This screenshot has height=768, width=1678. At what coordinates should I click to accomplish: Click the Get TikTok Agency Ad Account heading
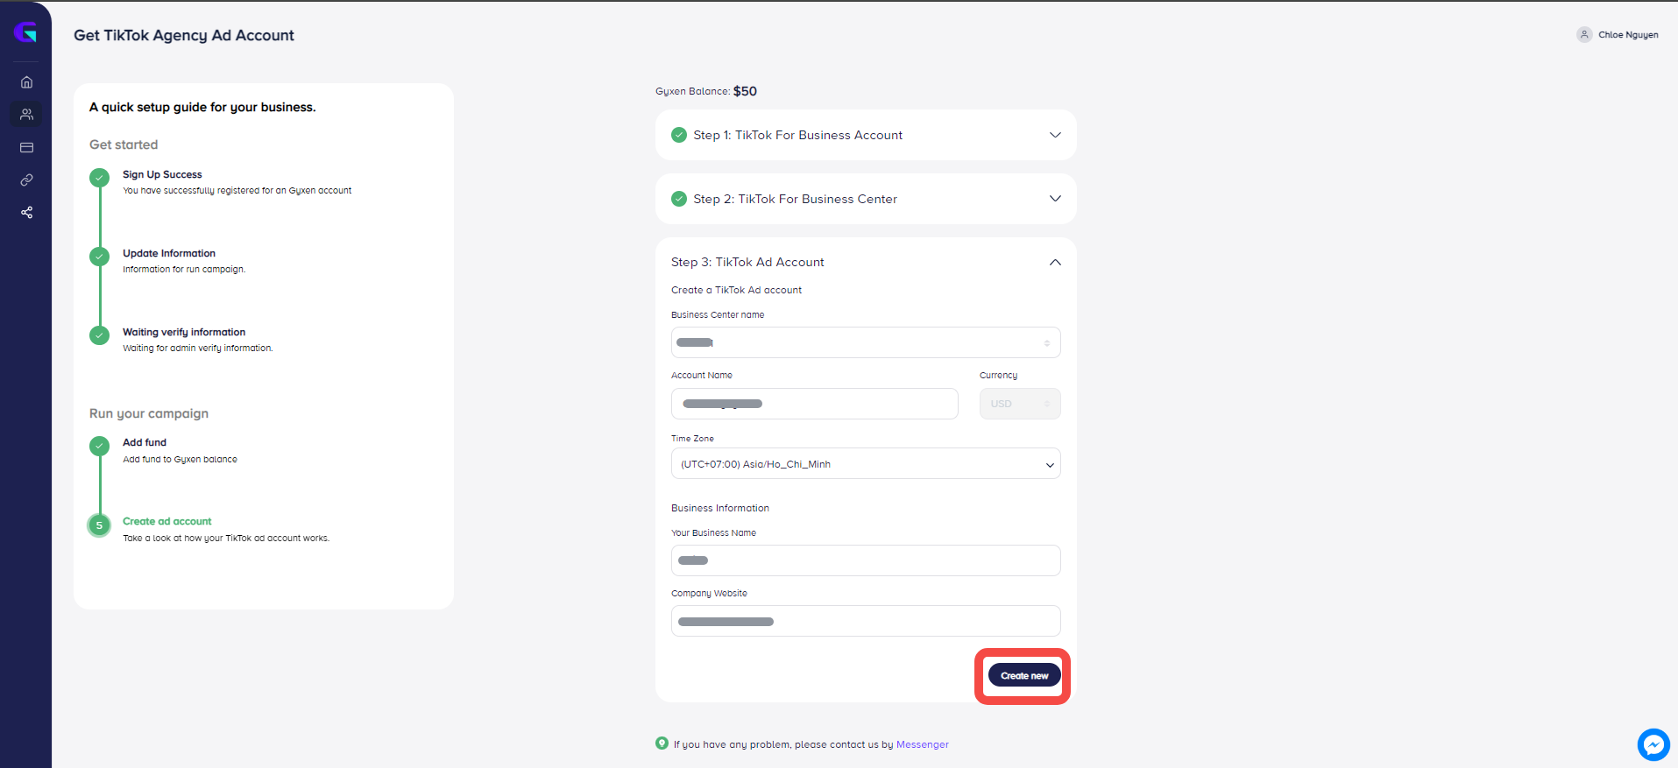[x=184, y=35]
